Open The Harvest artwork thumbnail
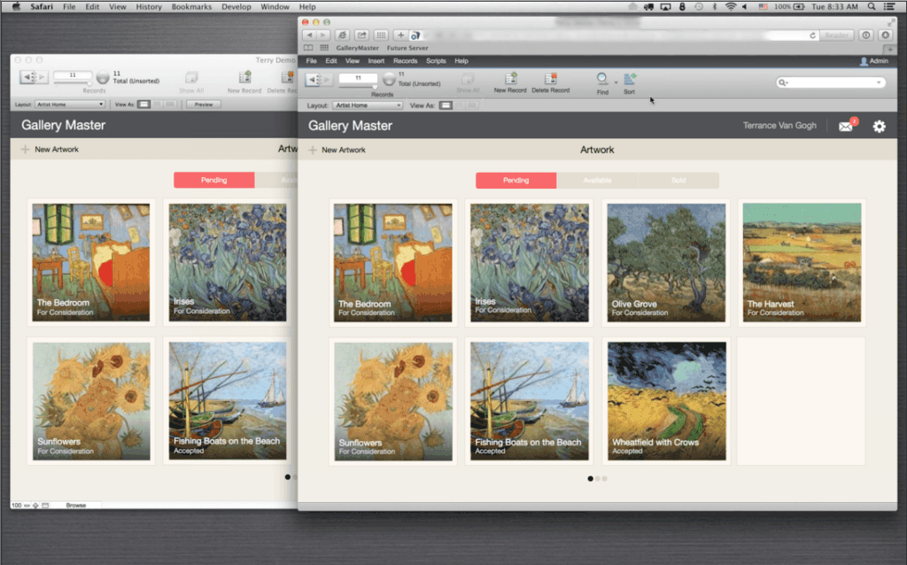This screenshot has height=565, width=907. pyautogui.click(x=802, y=262)
